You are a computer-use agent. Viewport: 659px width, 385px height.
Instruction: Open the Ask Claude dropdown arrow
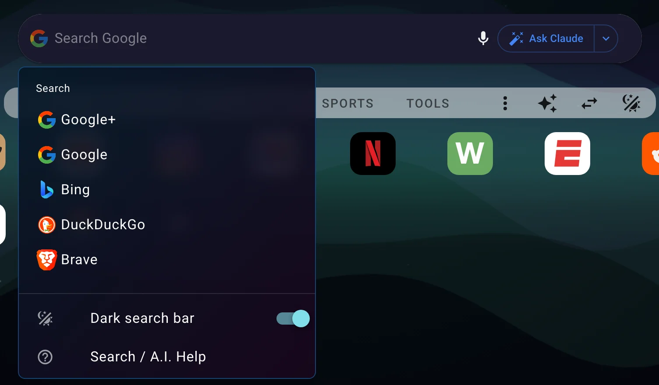click(606, 38)
